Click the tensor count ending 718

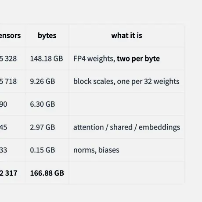[x=8, y=81]
